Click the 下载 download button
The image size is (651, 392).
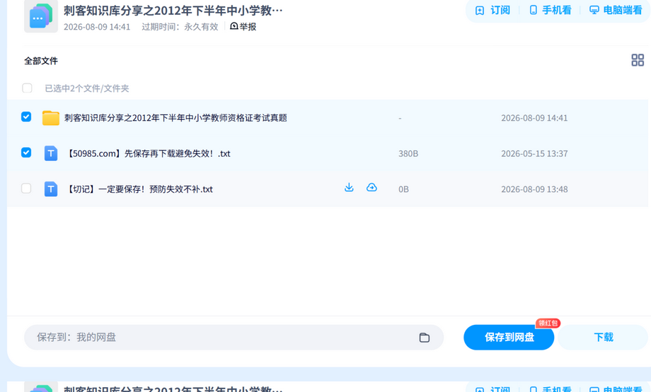pyautogui.click(x=604, y=338)
